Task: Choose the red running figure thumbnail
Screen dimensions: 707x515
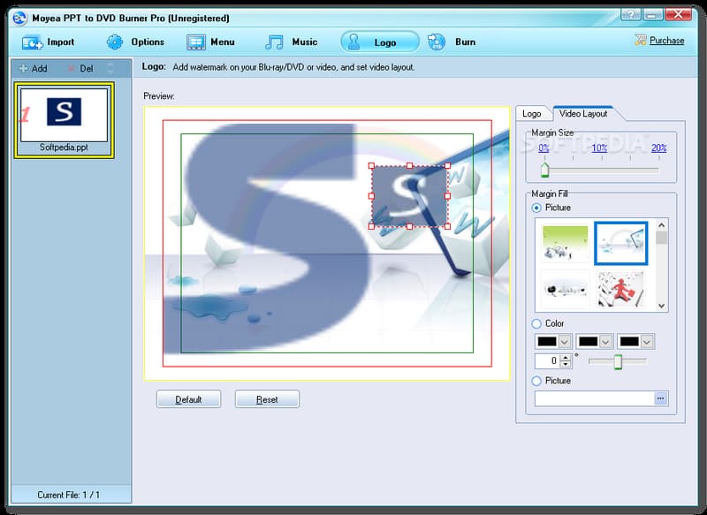Action: tap(620, 289)
